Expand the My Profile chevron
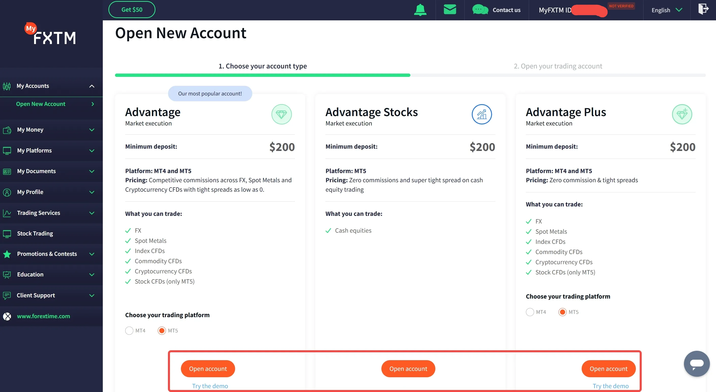The image size is (716, 392). click(x=92, y=192)
